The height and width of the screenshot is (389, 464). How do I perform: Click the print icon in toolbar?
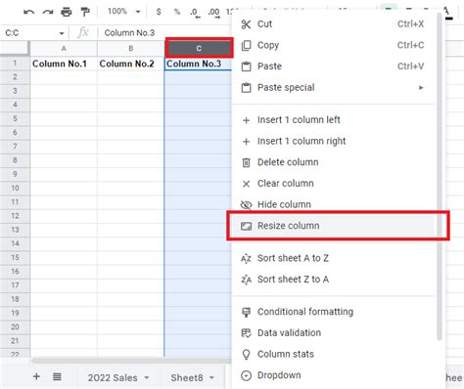67,12
